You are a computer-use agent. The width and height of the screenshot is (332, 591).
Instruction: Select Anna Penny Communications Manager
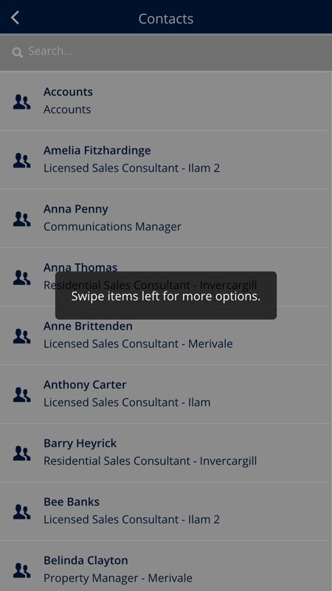[165, 218]
